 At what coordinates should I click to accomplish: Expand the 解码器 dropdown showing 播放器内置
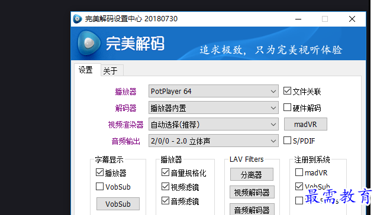coord(214,108)
